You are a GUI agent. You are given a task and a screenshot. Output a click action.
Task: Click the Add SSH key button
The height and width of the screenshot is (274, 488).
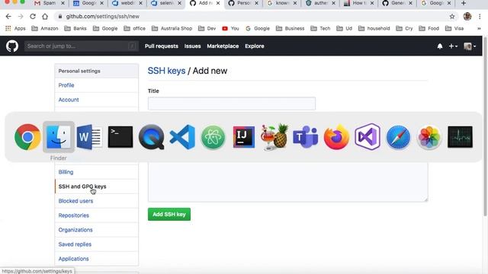(169, 215)
